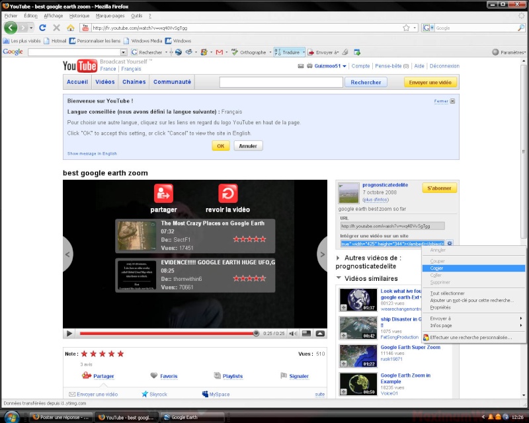Open Favoris heart option

click(164, 376)
